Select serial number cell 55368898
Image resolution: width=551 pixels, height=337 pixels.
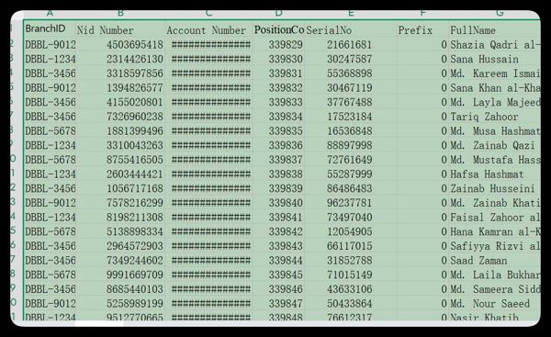pos(351,73)
